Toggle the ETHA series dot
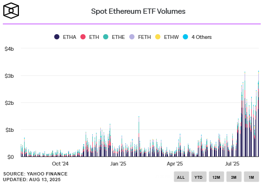This screenshot has height=184, width=265. coord(57,37)
